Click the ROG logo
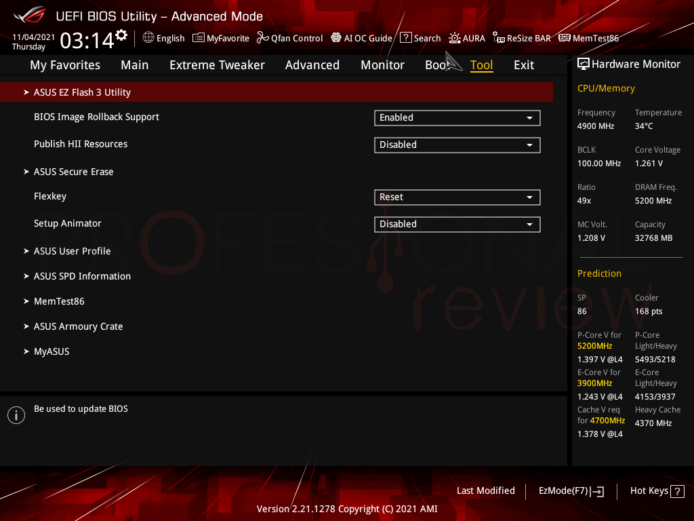This screenshot has width=694, height=521. (x=30, y=16)
